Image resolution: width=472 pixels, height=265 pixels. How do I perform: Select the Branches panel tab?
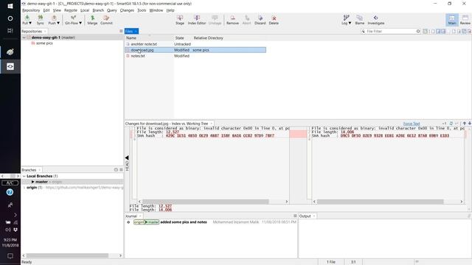tap(31, 170)
